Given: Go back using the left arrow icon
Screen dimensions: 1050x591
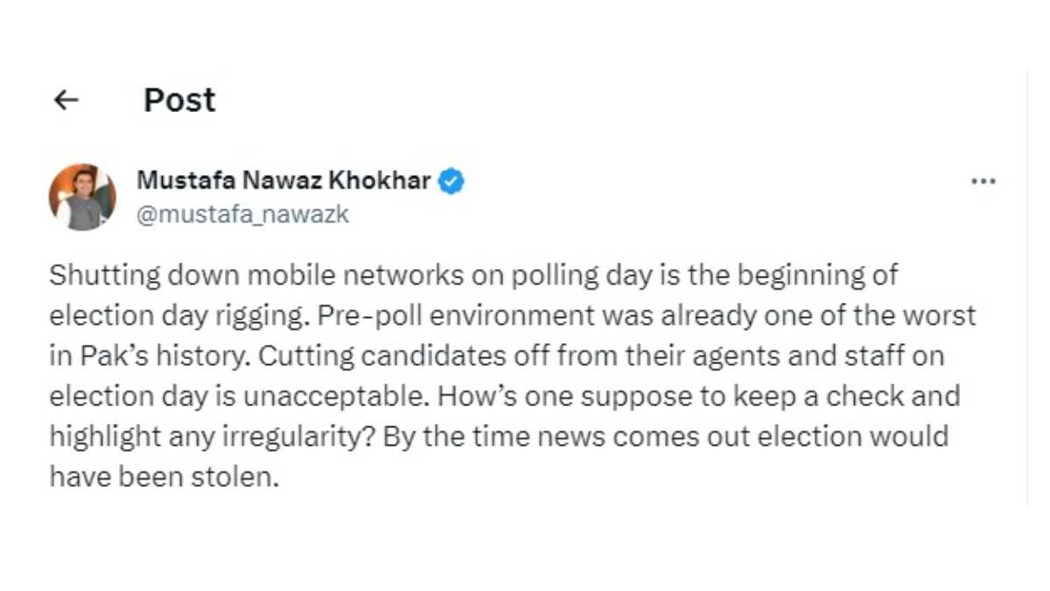Looking at the screenshot, I should [66, 101].
